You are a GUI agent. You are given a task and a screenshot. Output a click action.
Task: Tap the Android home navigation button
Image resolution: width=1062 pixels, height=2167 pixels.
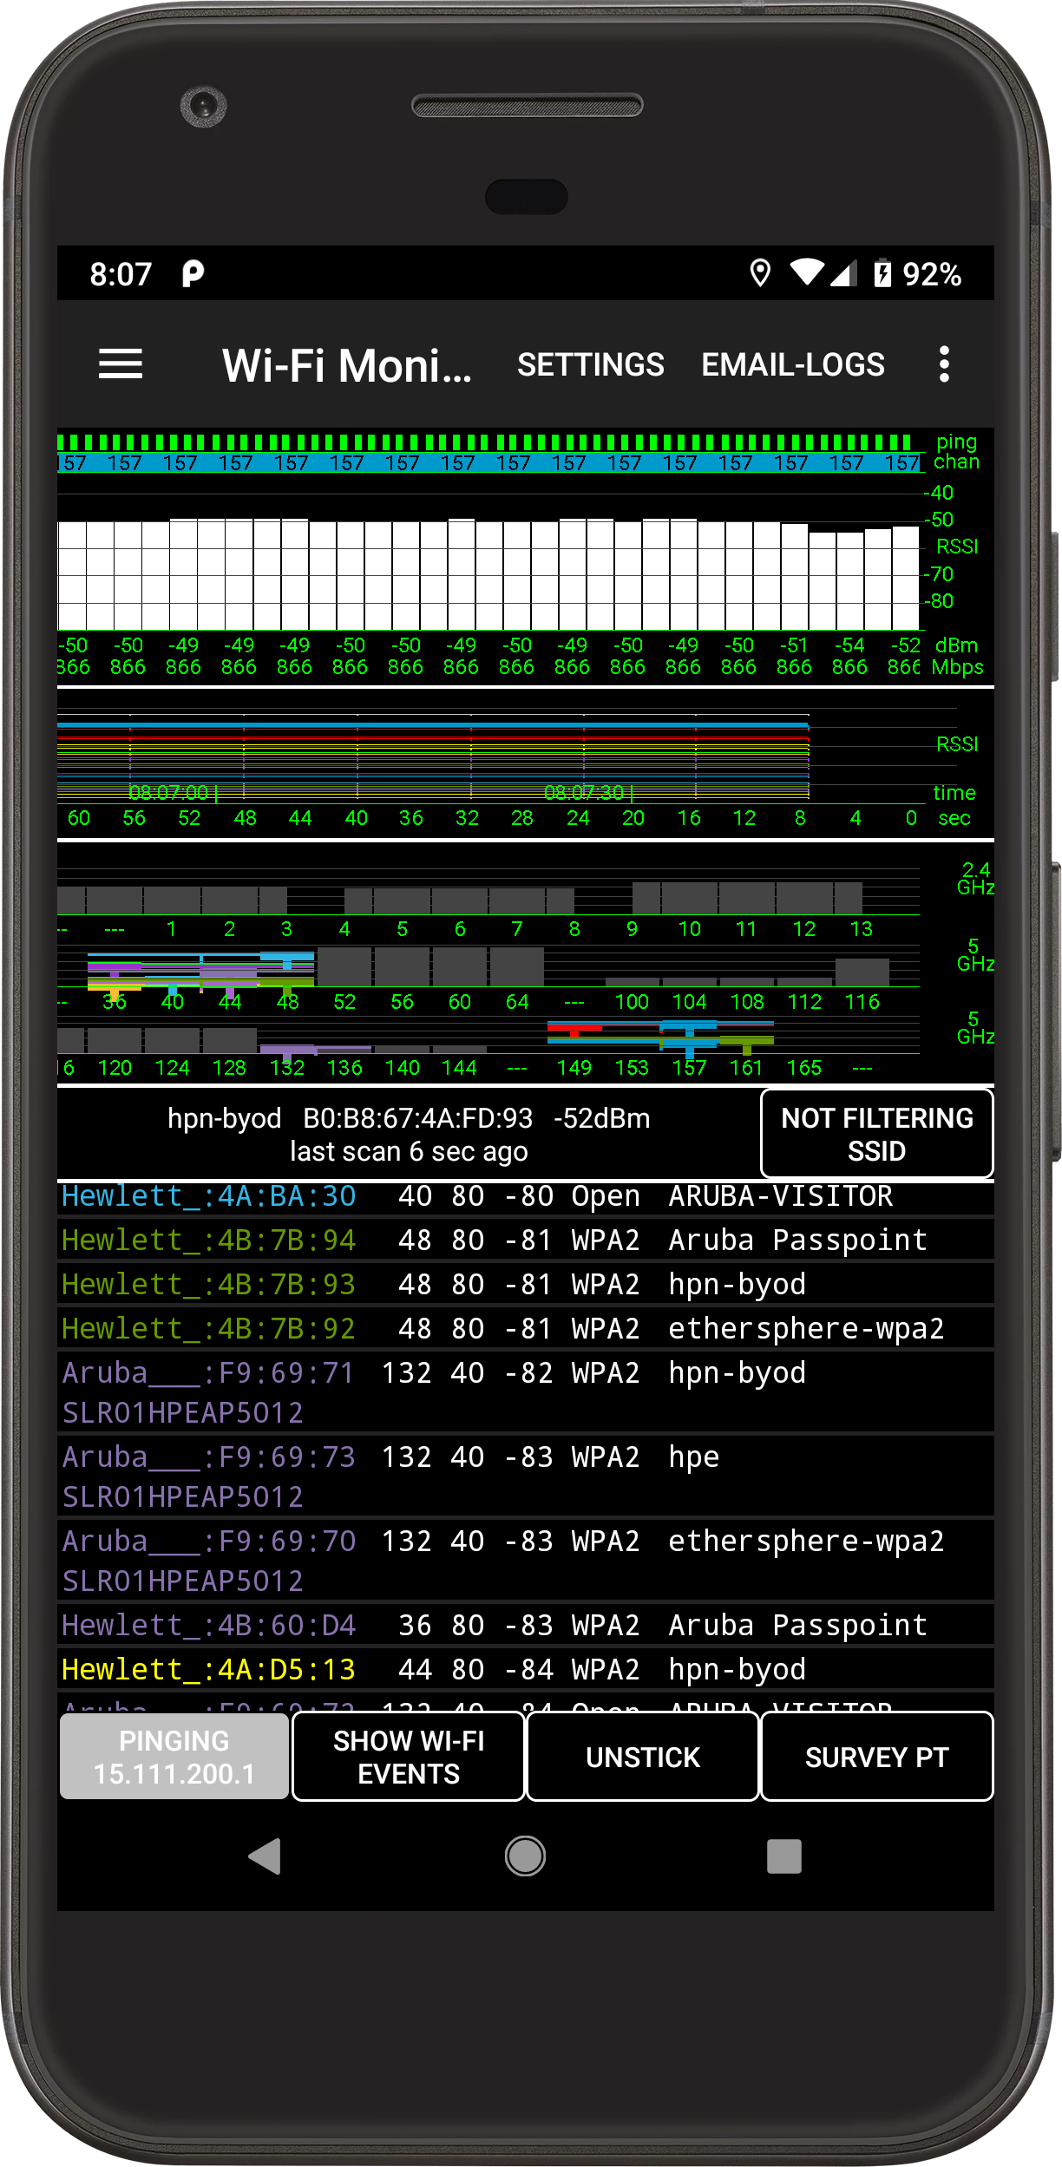pyautogui.click(x=525, y=1856)
